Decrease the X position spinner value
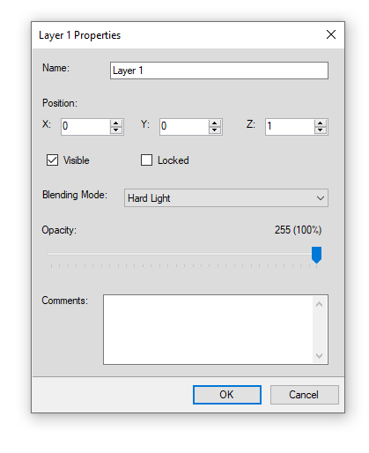Viewport: 369px width, 453px height. 116,130
